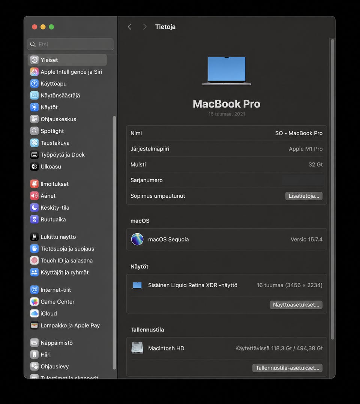Go back with the left chevron

(130, 27)
